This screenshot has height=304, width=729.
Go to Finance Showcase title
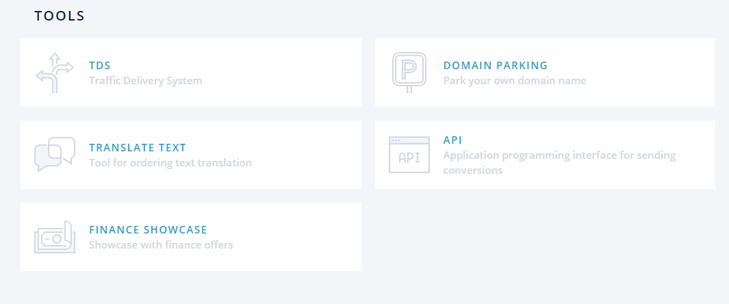pos(148,230)
